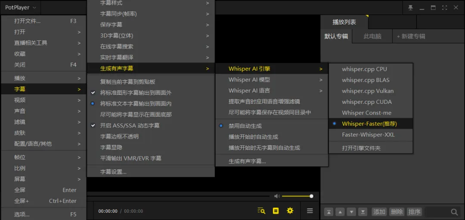The image size is (465, 220).
Task: Click the mute speaker icon
Action: coord(277,196)
